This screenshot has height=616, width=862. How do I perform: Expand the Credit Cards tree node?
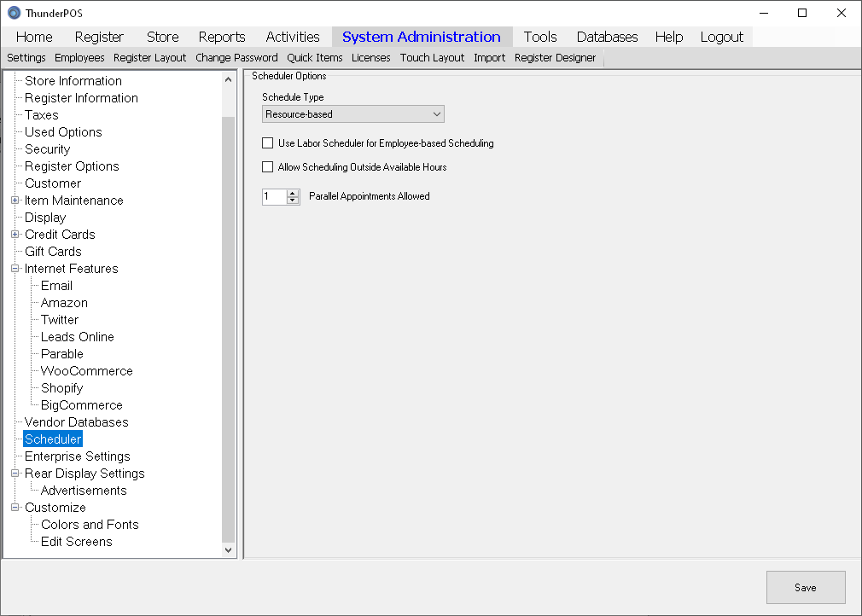[15, 235]
